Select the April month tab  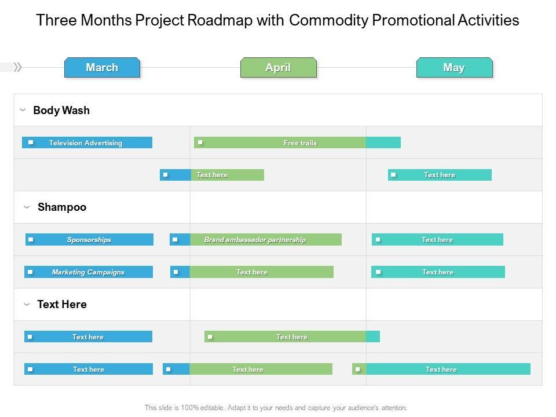[x=278, y=68]
